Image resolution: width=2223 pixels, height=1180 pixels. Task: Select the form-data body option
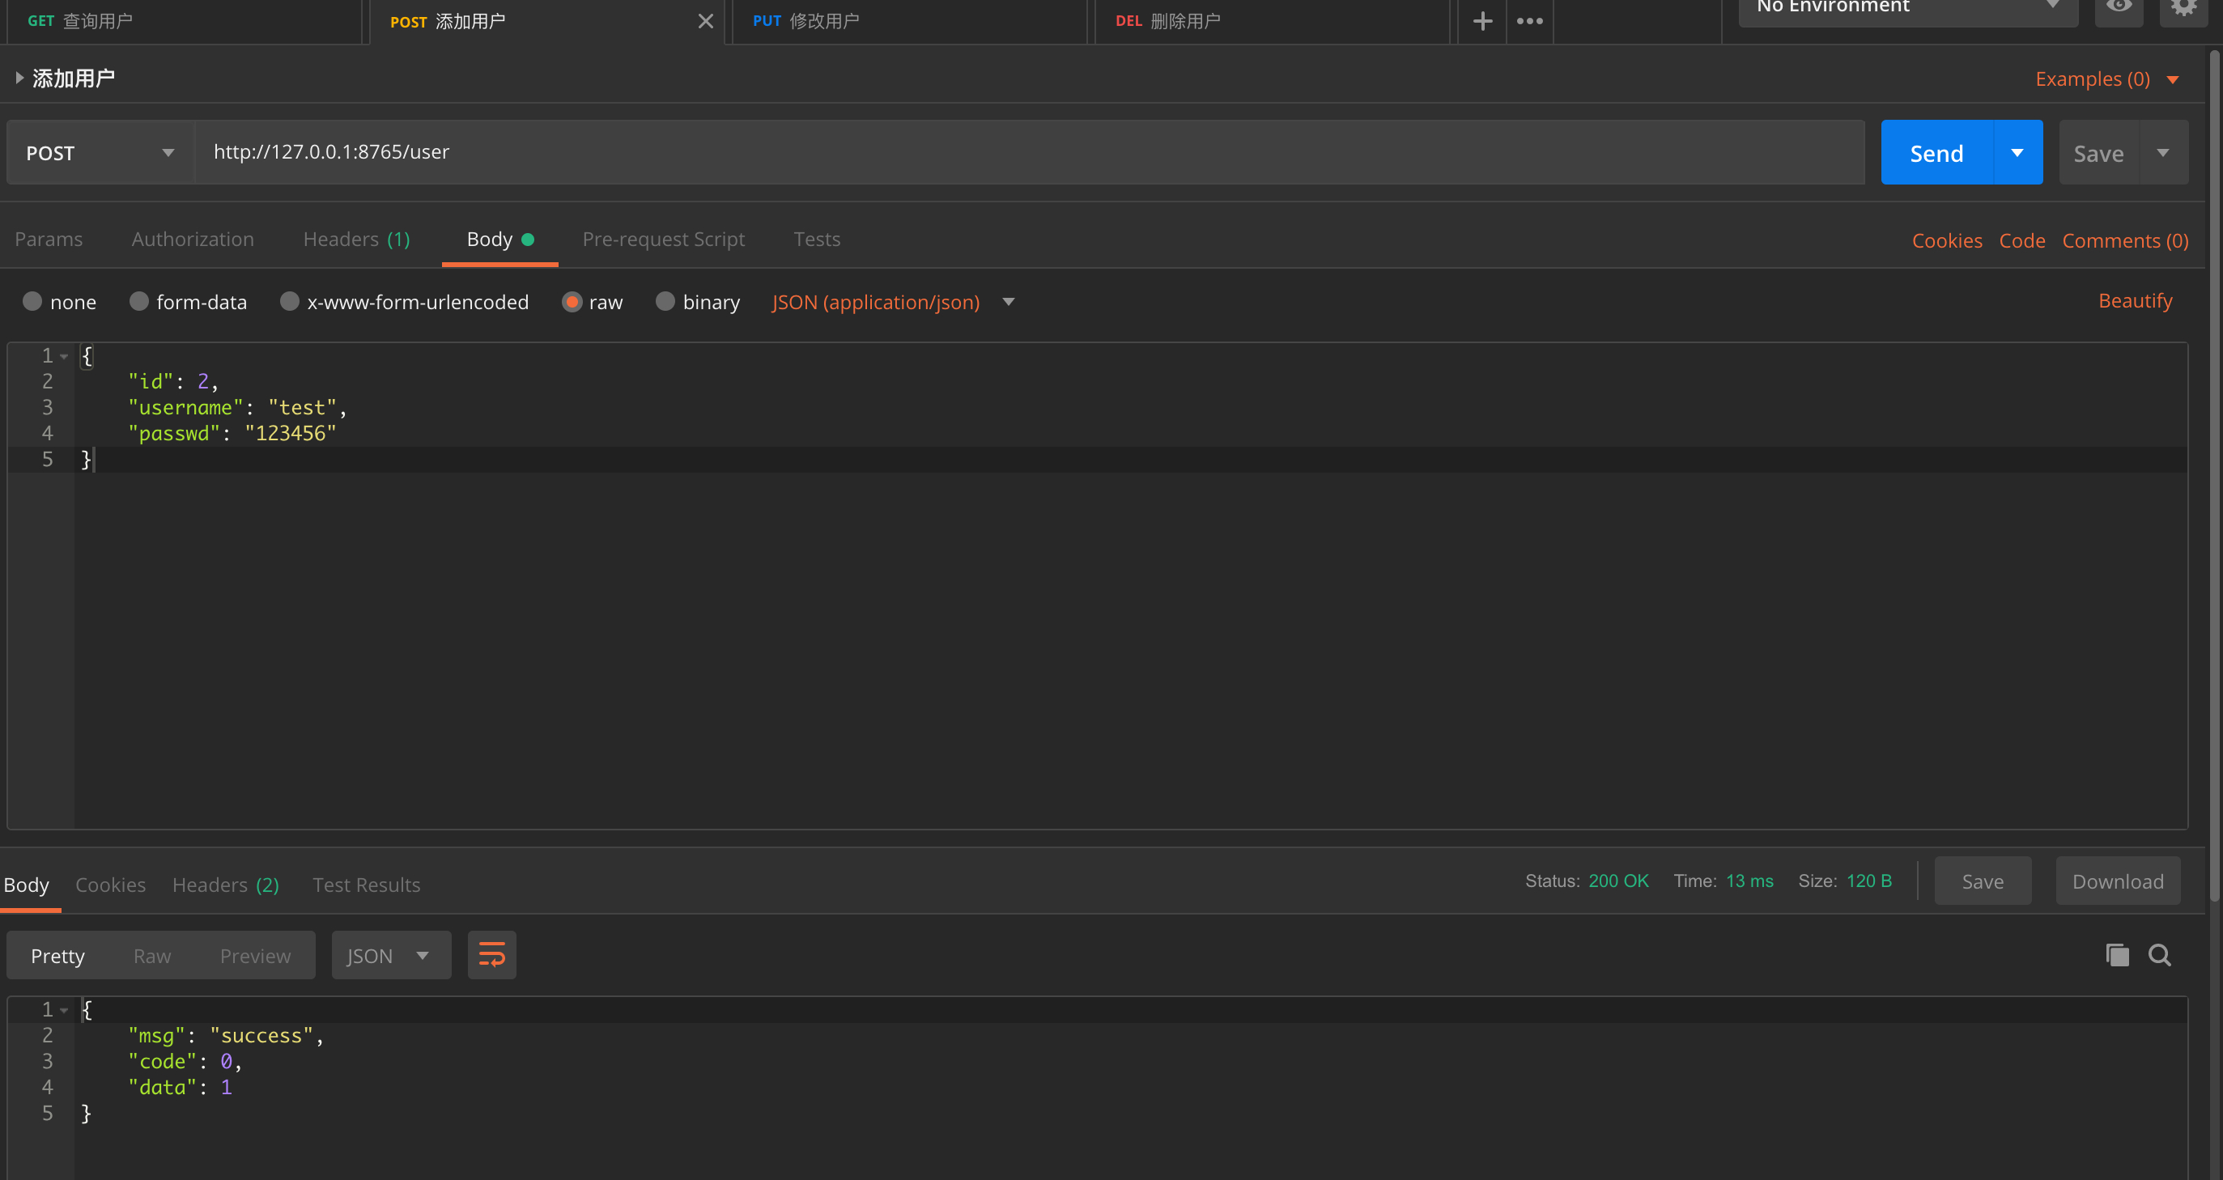coord(139,301)
